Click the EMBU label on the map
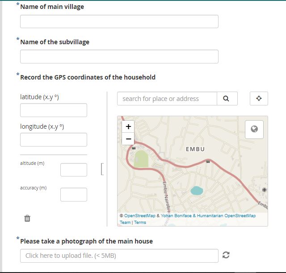Screen dimensions: 286x273 [195, 149]
